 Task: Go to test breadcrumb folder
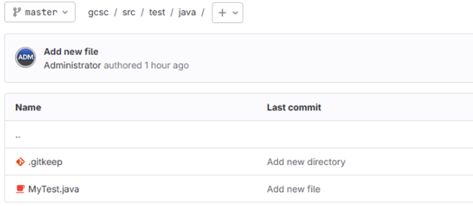157,12
